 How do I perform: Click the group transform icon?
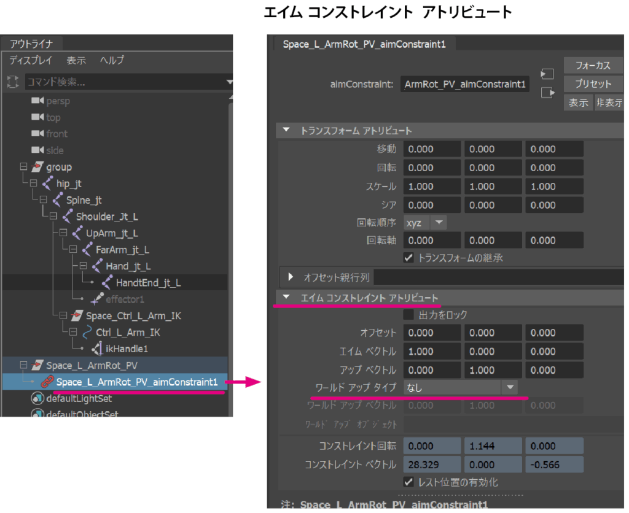pyautogui.click(x=37, y=167)
